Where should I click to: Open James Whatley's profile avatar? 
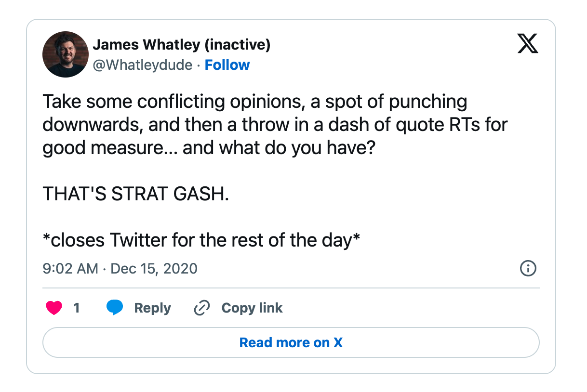point(66,54)
